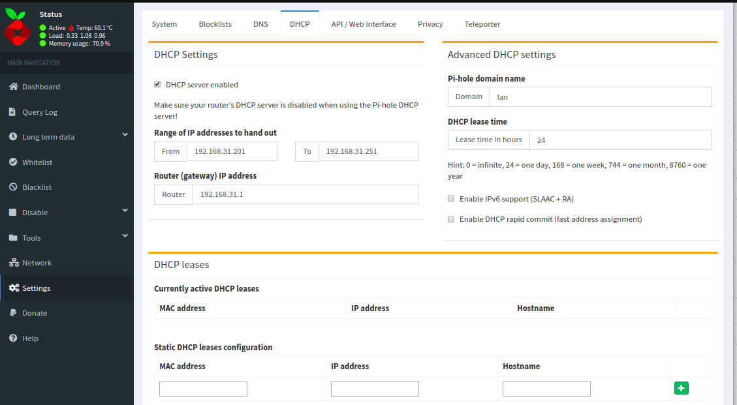Click the Pi-hole domain name field
Screen dimensions: 737x405
coord(601,97)
